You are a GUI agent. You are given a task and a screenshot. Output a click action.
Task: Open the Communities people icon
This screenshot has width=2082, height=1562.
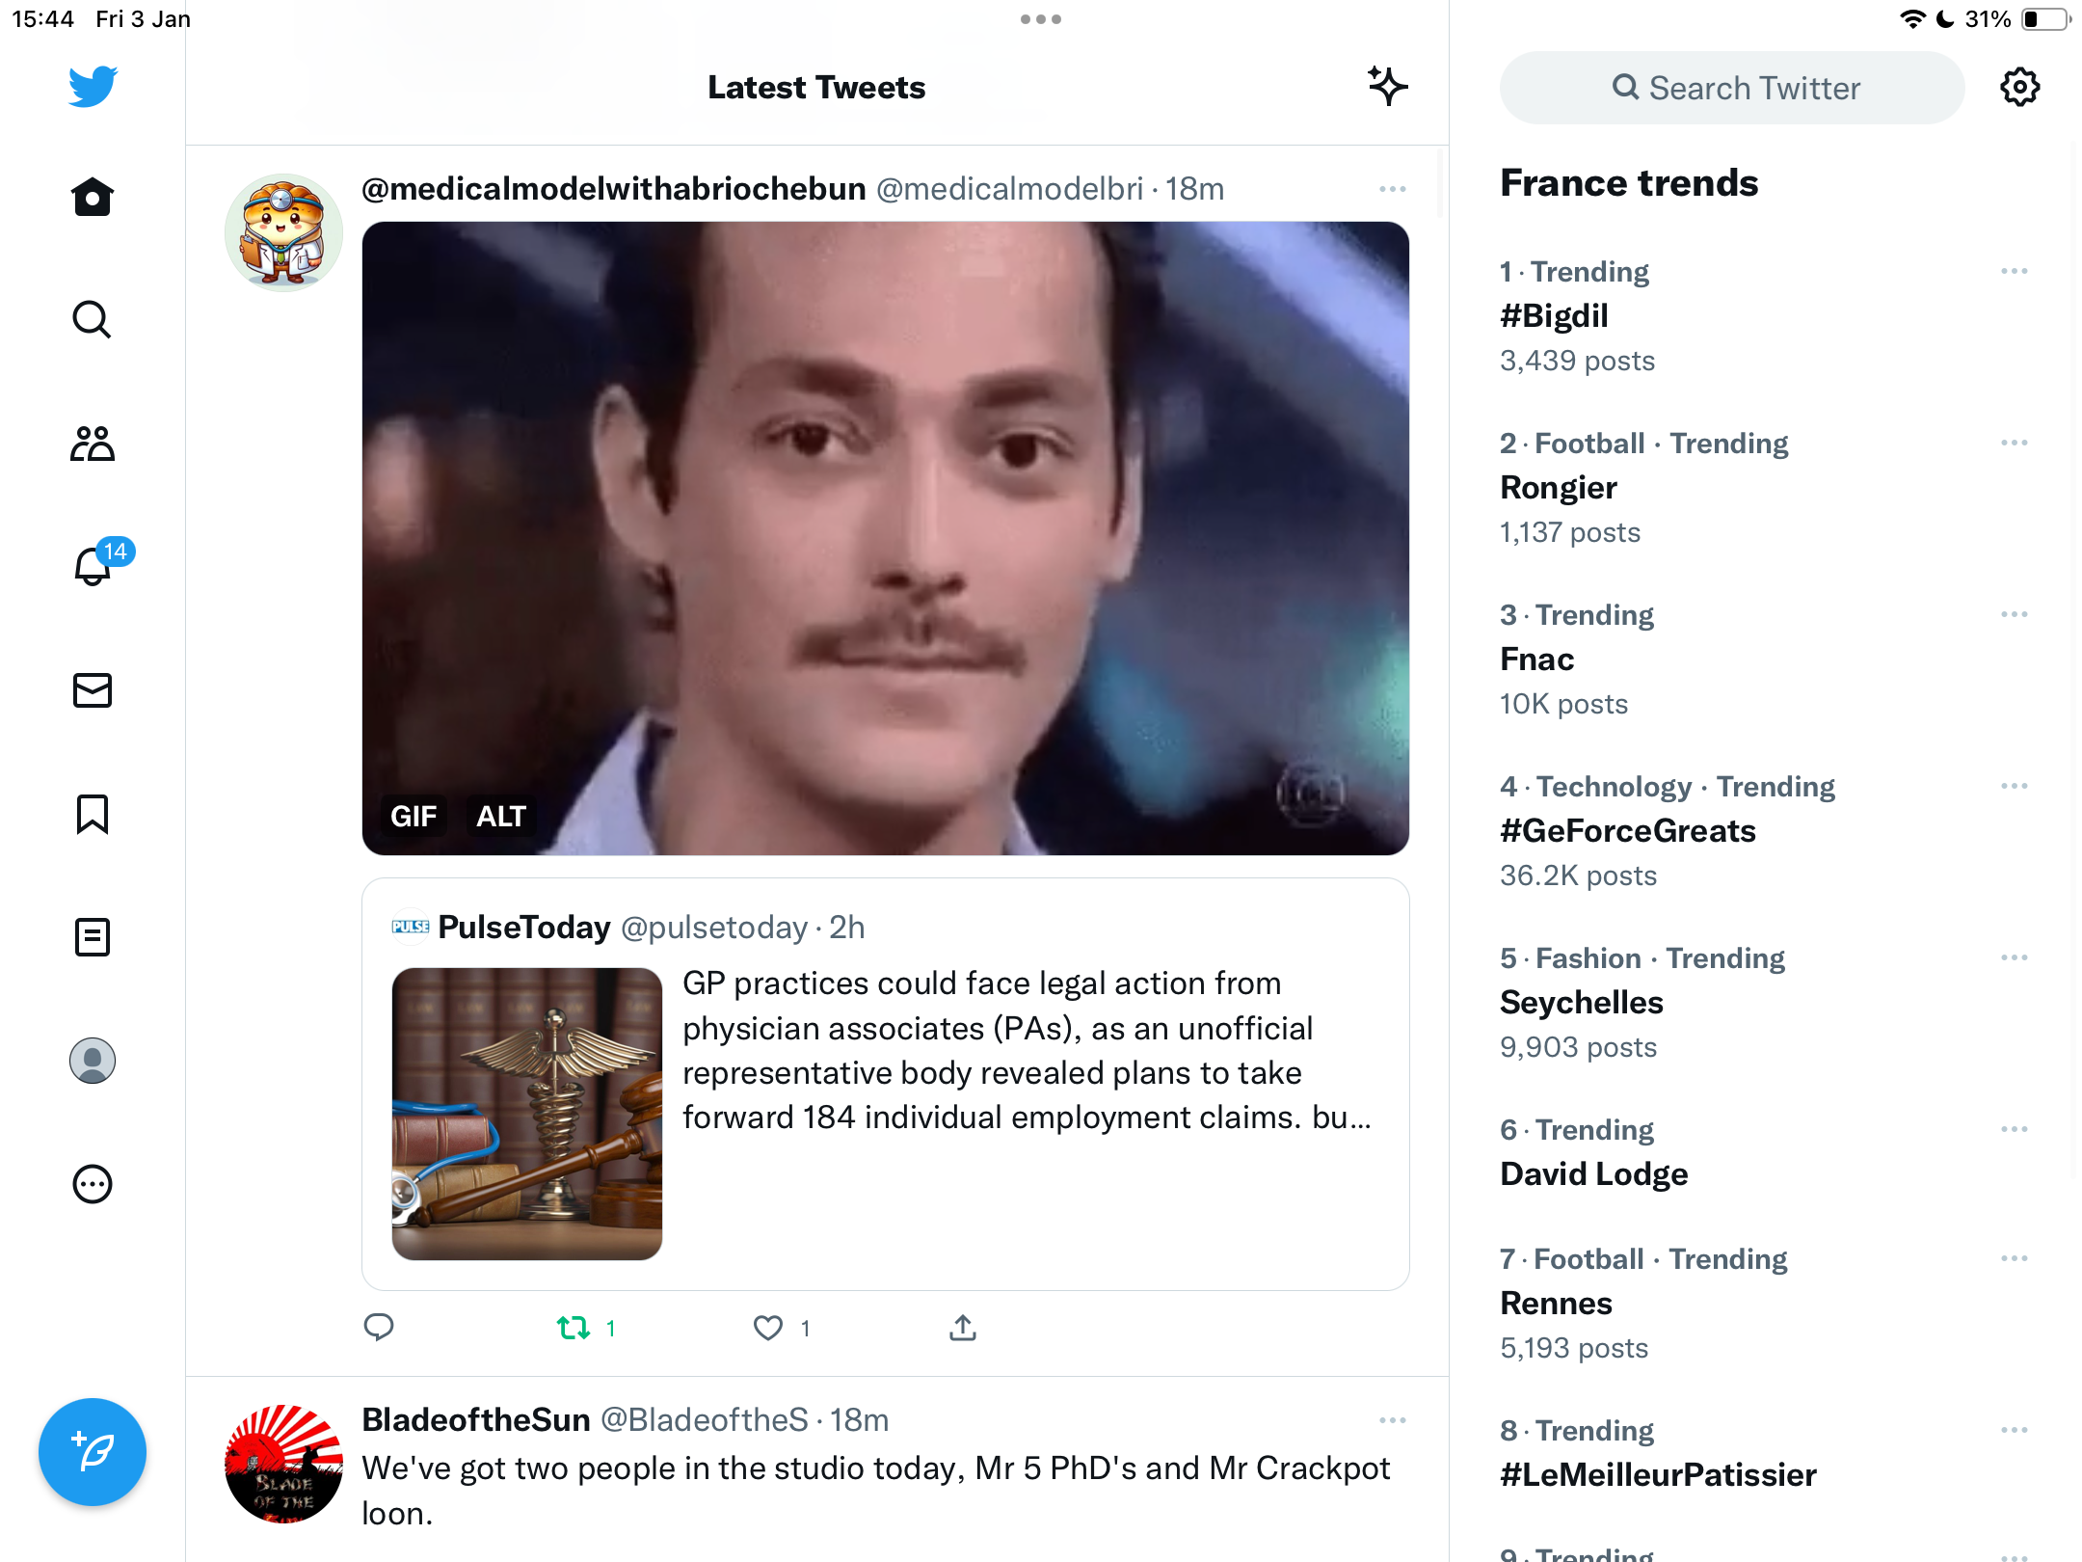pos(93,444)
